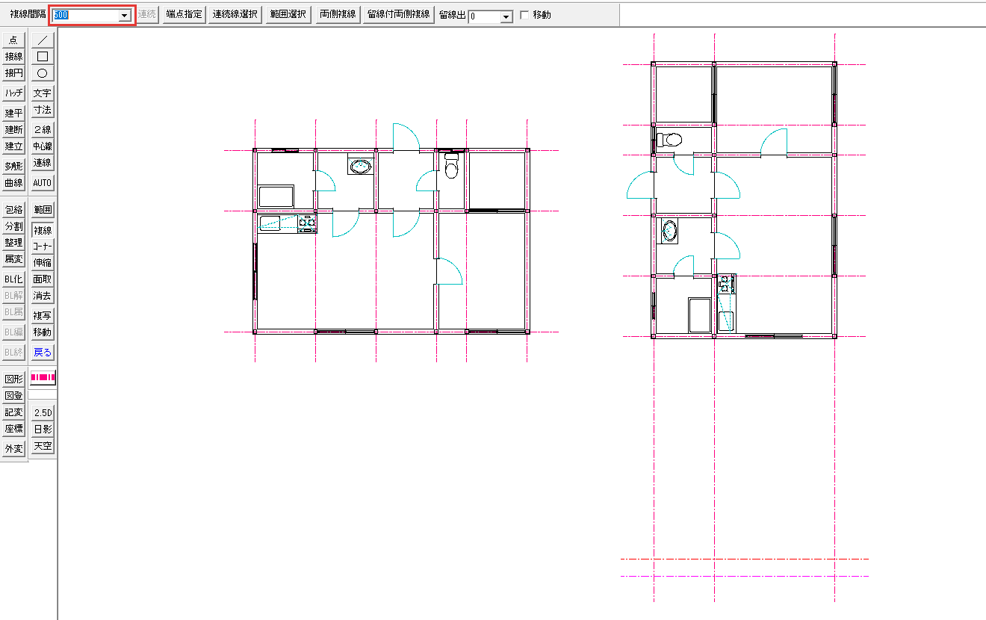The width and height of the screenshot is (986, 620).
Task: Choose the 建立 tool
Action: 13,146
